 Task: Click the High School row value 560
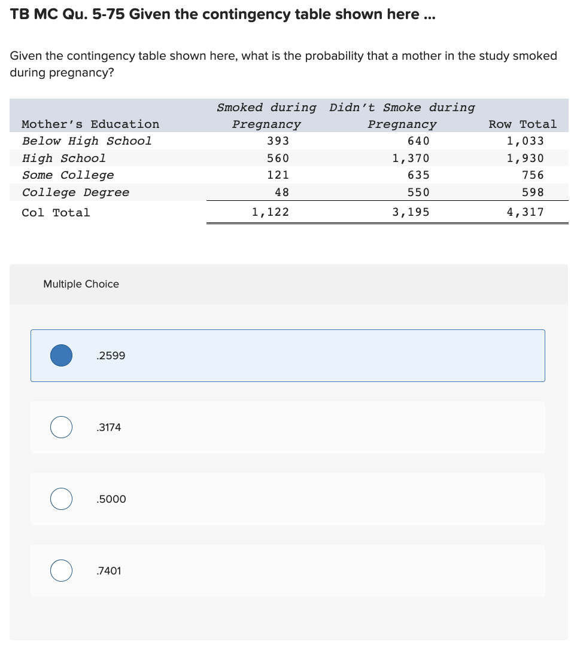278,158
